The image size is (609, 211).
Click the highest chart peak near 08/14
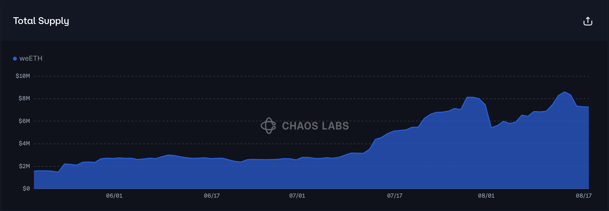565,92
